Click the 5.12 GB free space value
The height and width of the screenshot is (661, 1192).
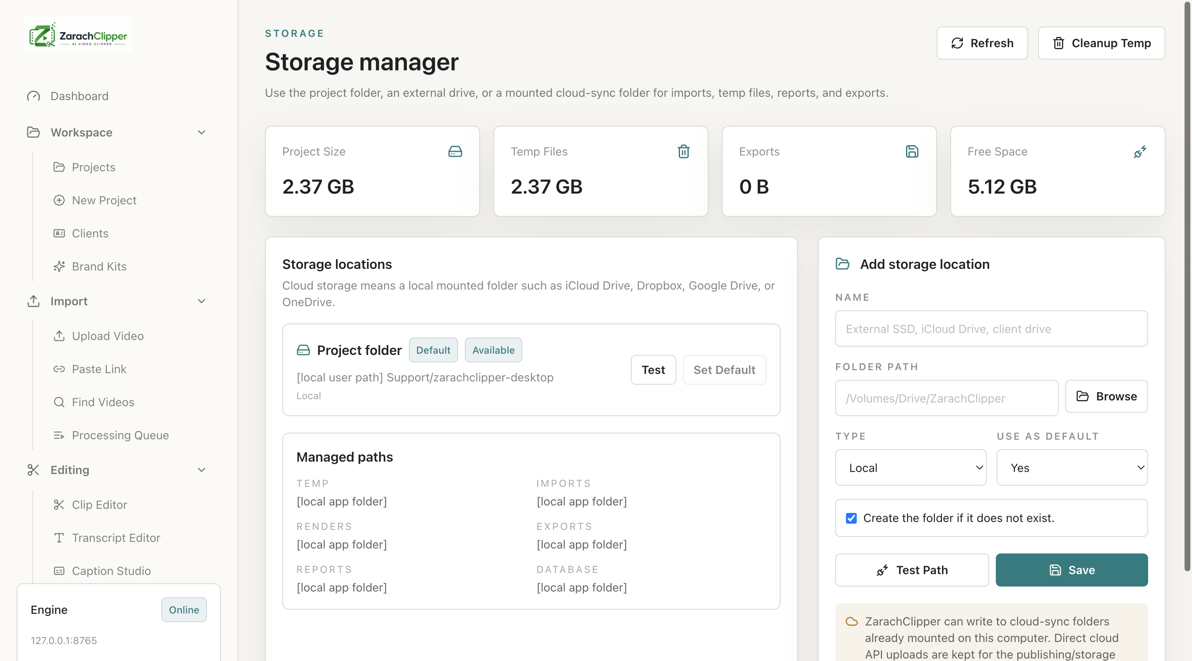(1002, 187)
